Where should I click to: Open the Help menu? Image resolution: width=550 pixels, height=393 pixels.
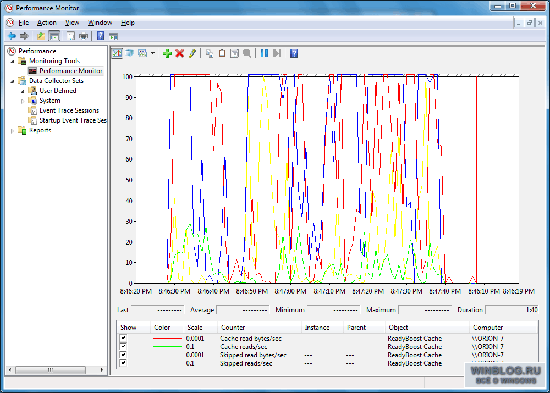[128, 23]
